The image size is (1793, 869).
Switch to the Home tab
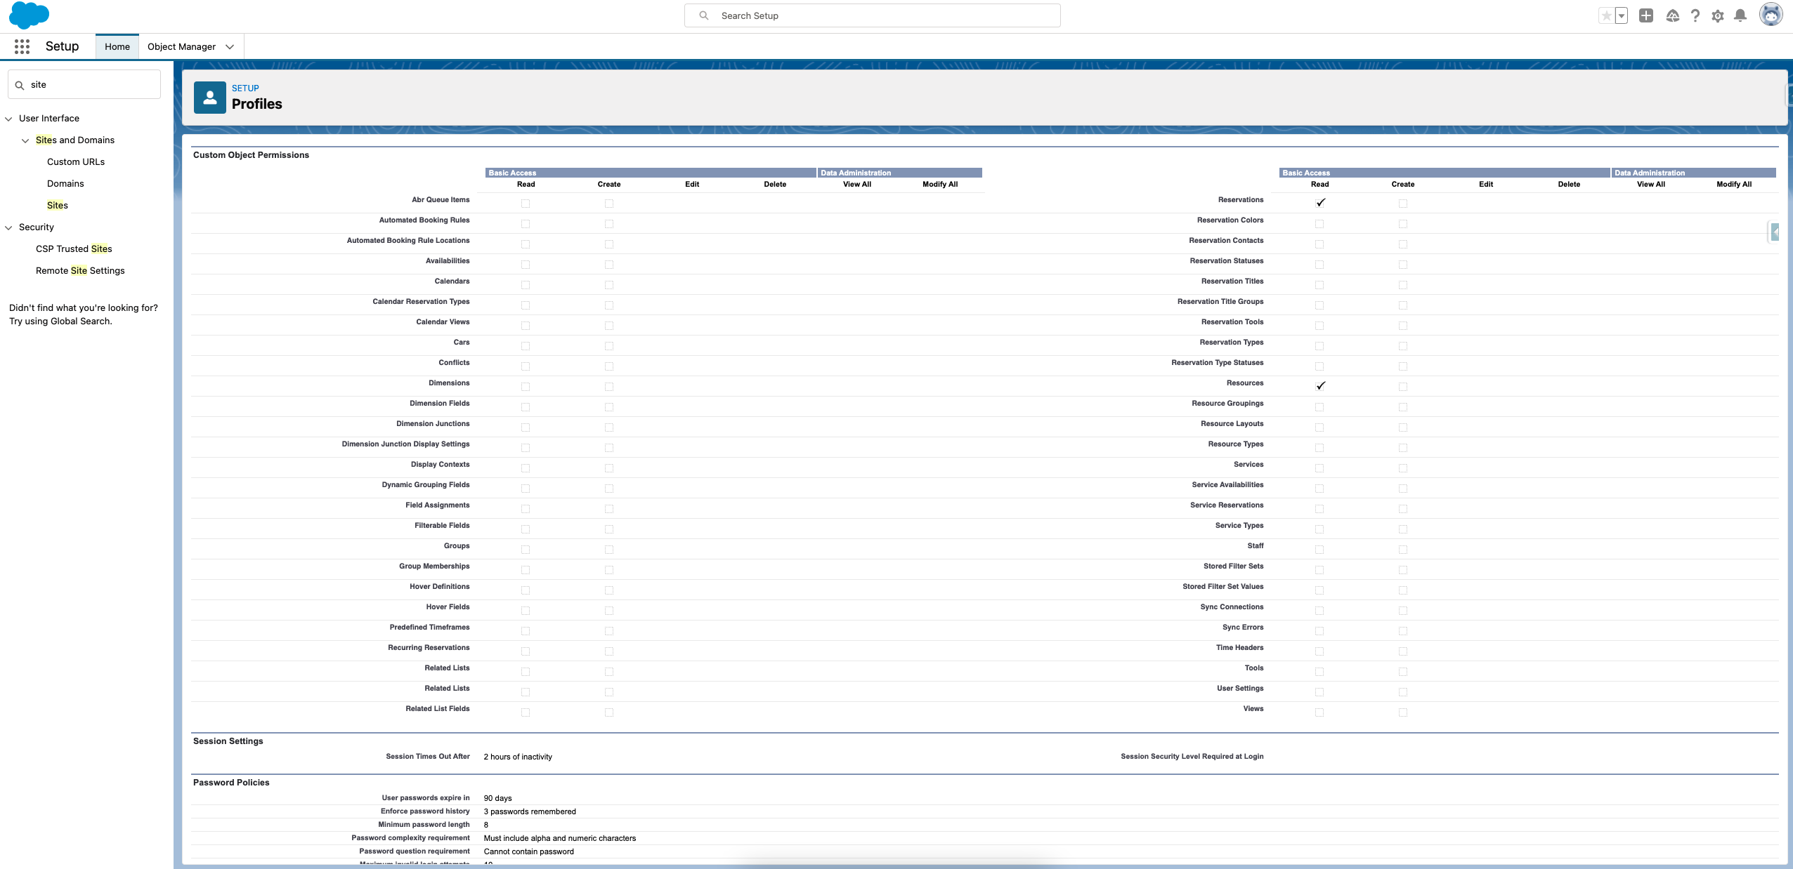point(117,46)
